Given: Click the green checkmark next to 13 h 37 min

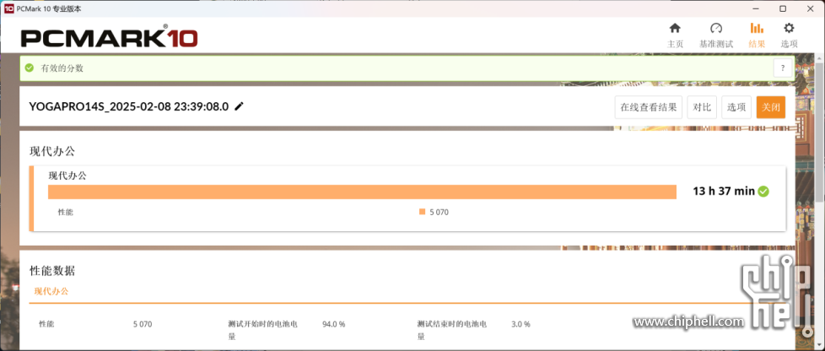Looking at the screenshot, I should click(763, 192).
